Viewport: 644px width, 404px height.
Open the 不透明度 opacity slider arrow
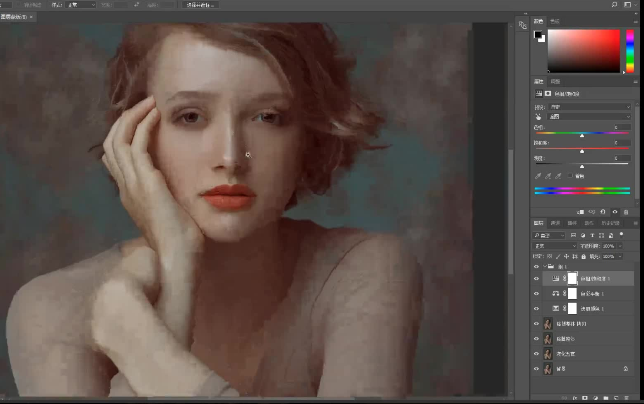coord(620,246)
